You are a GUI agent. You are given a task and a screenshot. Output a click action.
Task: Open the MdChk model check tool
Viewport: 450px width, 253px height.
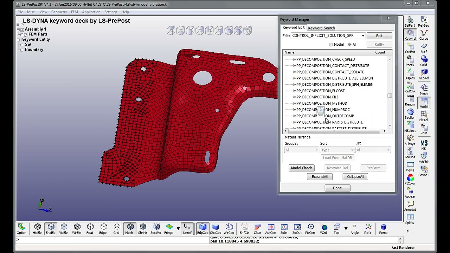click(x=424, y=158)
